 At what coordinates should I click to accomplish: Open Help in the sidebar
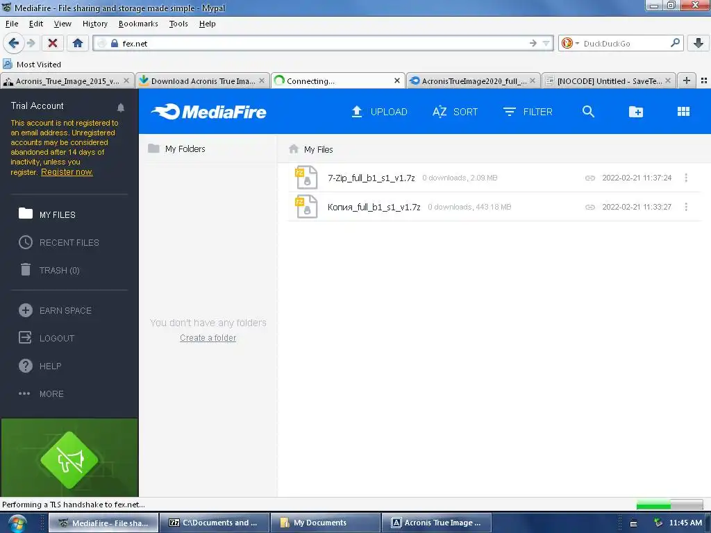[x=40, y=366]
